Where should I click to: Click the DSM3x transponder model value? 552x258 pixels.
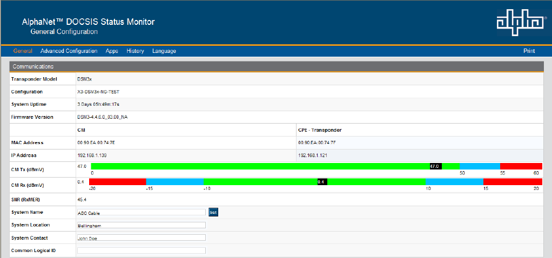[x=84, y=79]
